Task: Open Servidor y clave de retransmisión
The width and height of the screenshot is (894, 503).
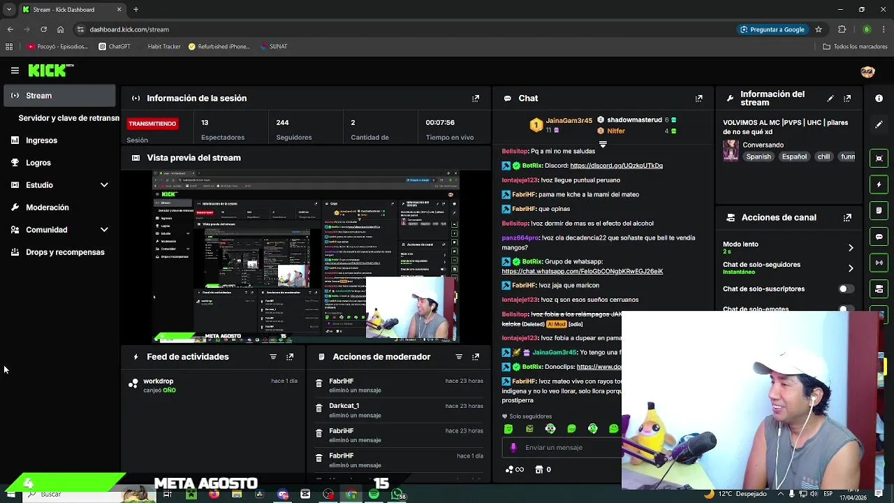Action: [x=68, y=118]
